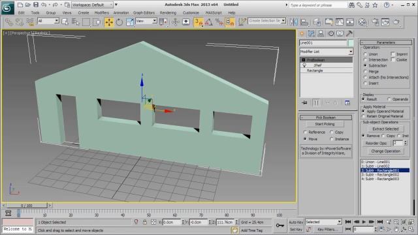The width and height of the screenshot is (418, 235).
Task: Toggle Angle Snap
Action: tap(209, 22)
